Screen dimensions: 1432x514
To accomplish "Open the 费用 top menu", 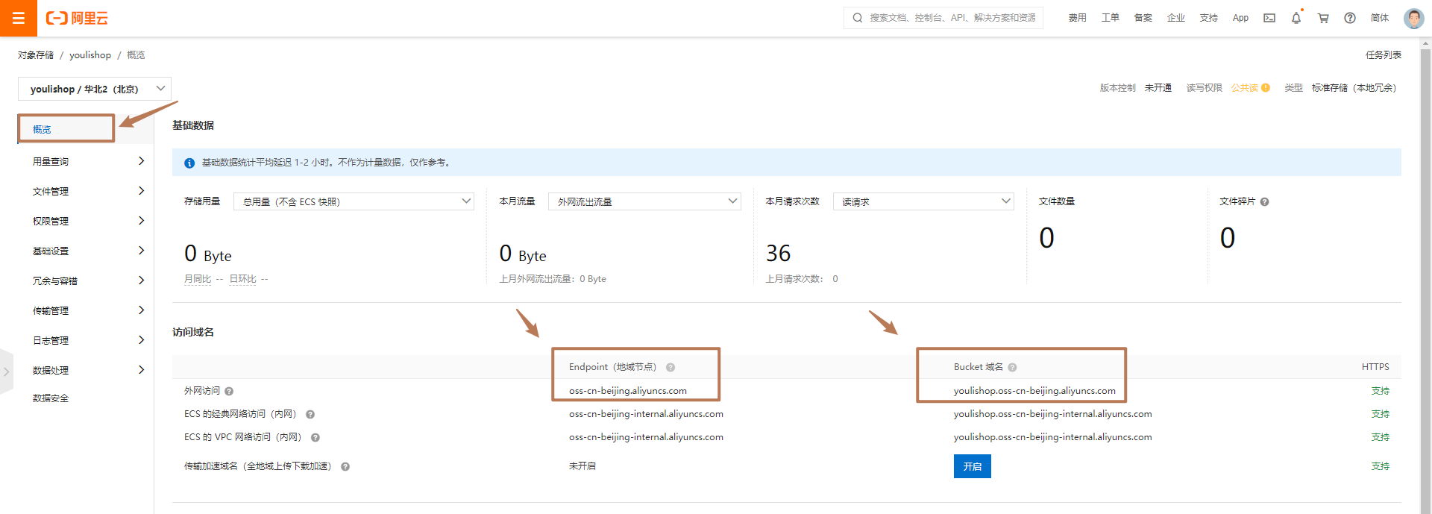I will click(1078, 18).
